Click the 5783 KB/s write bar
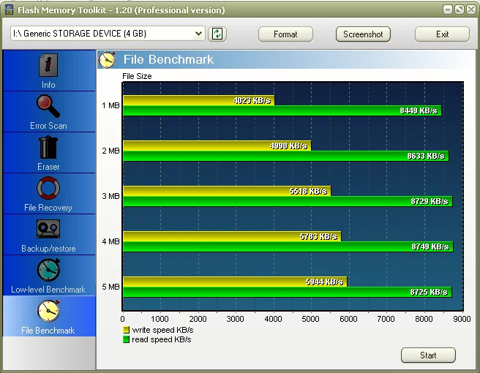The height and width of the screenshot is (373, 480). pyautogui.click(x=232, y=236)
